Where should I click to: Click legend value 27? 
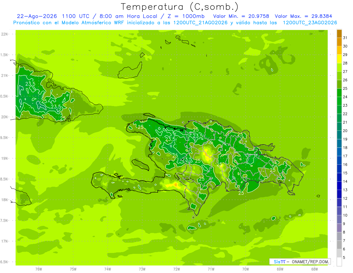pos(345,72)
